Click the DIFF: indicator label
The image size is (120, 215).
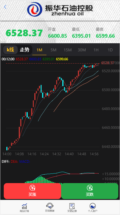tap(5, 162)
